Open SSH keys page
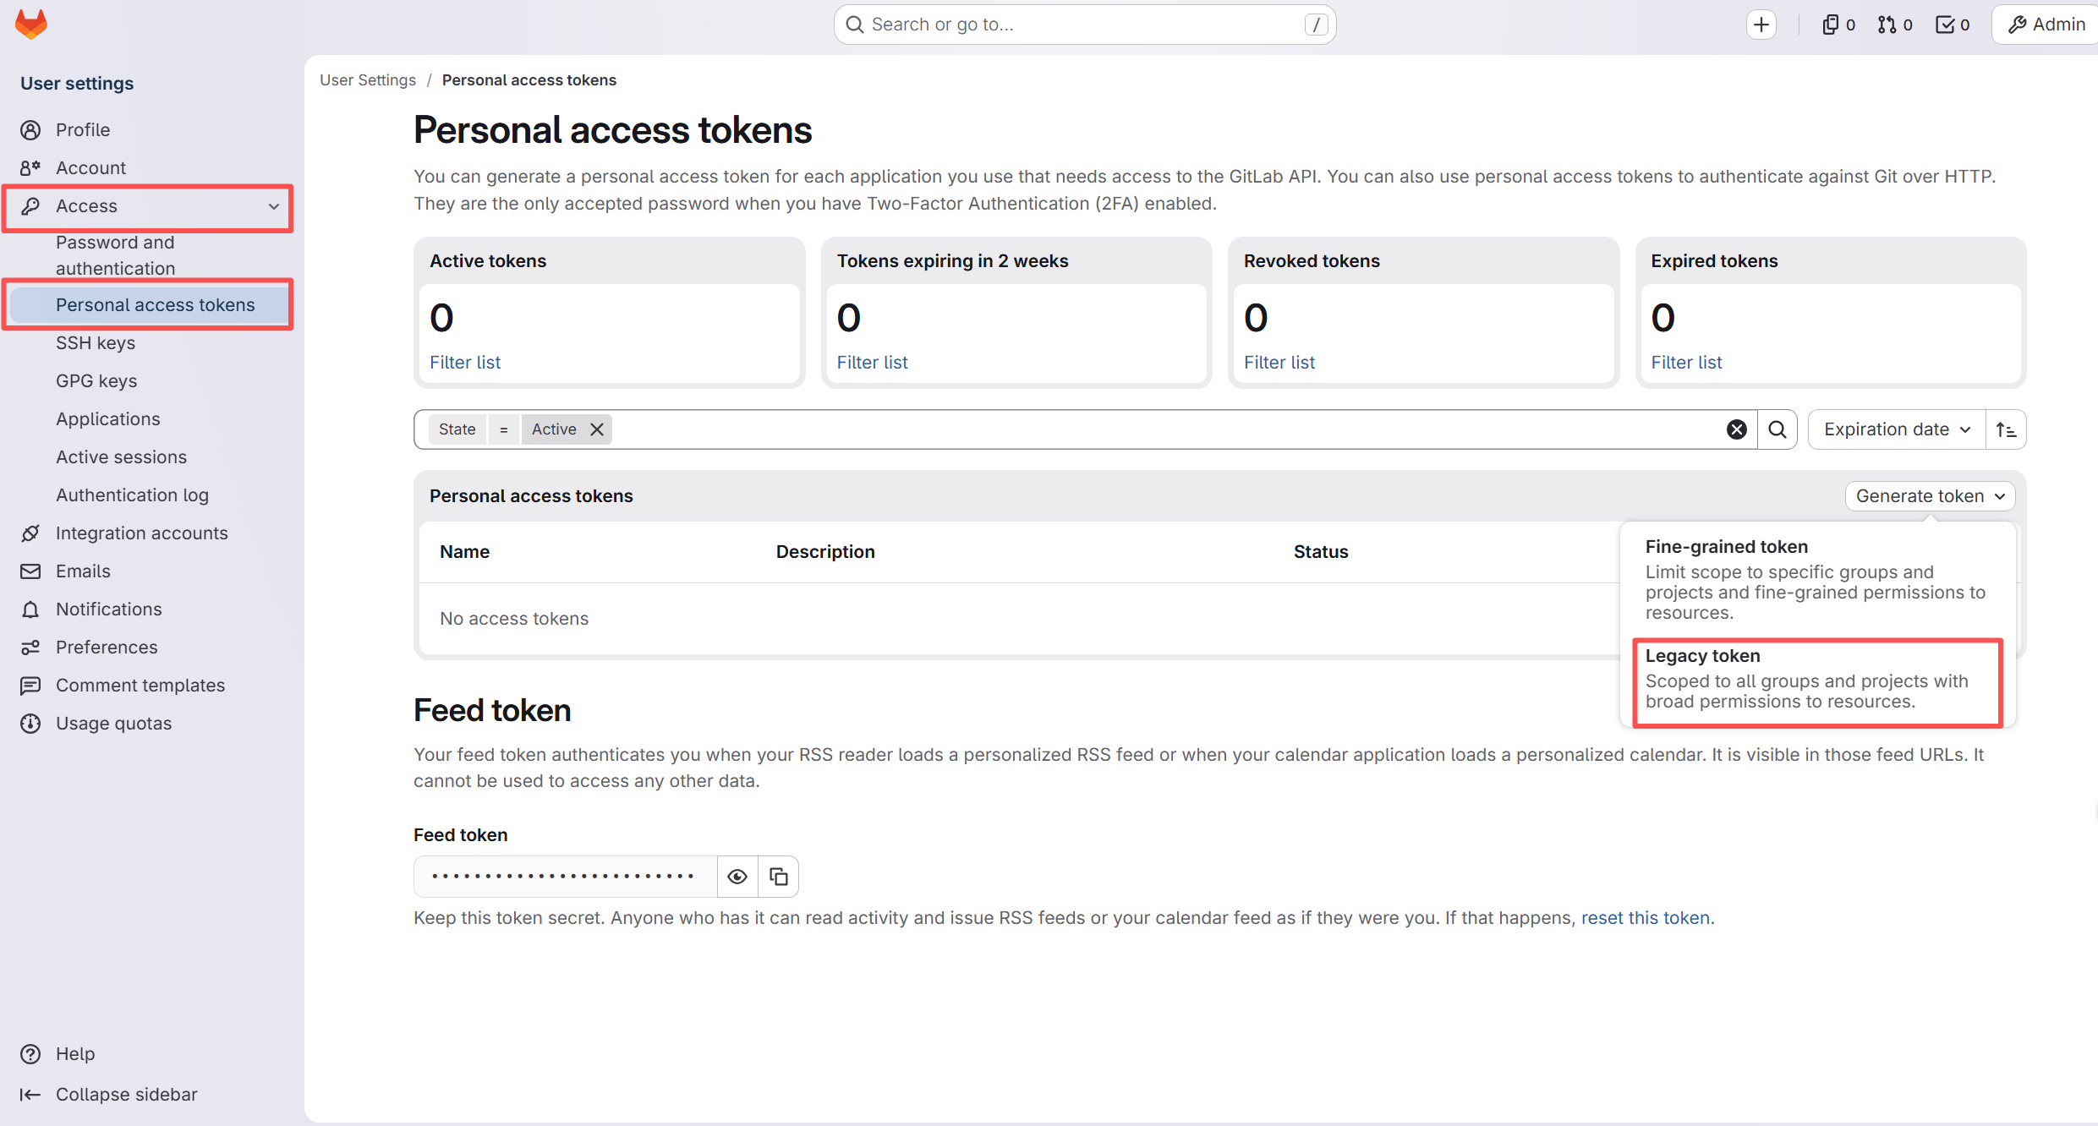This screenshot has width=2098, height=1126. coord(96,342)
